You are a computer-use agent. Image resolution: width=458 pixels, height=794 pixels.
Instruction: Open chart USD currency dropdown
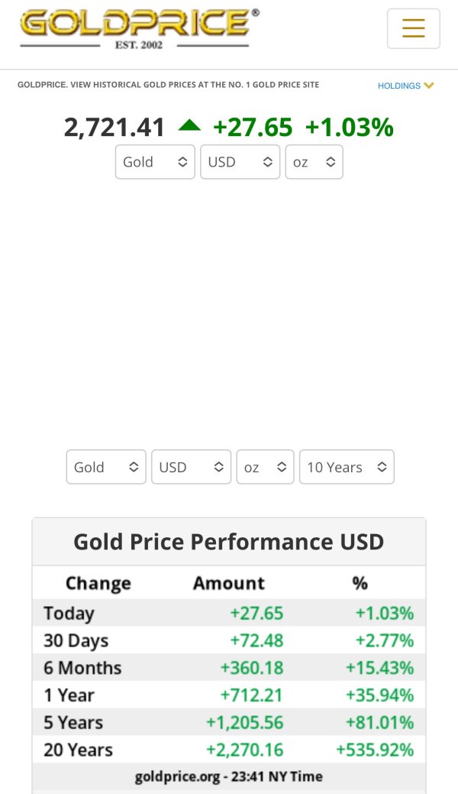[191, 467]
